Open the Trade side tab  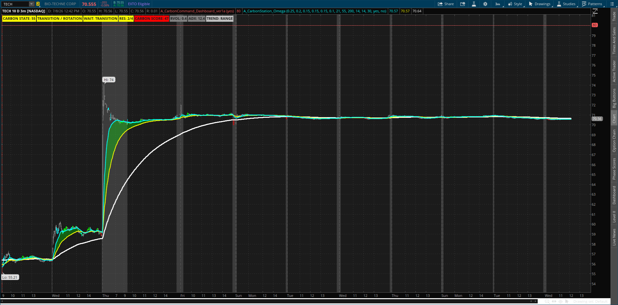click(x=614, y=16)
